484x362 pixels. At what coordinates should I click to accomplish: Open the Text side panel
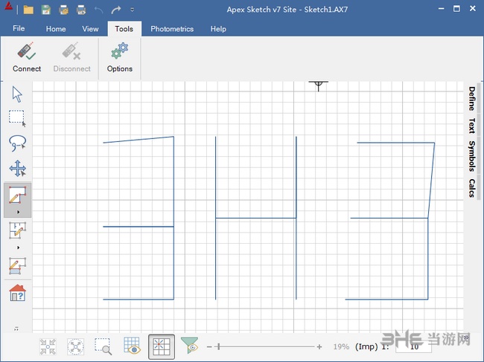pyautogui.click(x=471, y=126)
